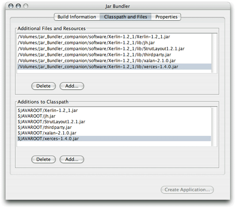Switch to the Build Information tab
This screenshot has width=236, height=209.
click(77, 17)
